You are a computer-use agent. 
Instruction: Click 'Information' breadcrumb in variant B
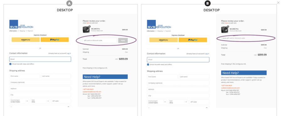[151, 31]
